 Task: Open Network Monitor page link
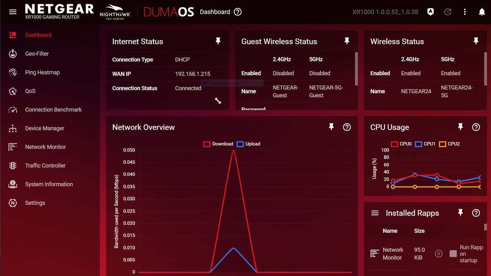click(x=46, y=147)
